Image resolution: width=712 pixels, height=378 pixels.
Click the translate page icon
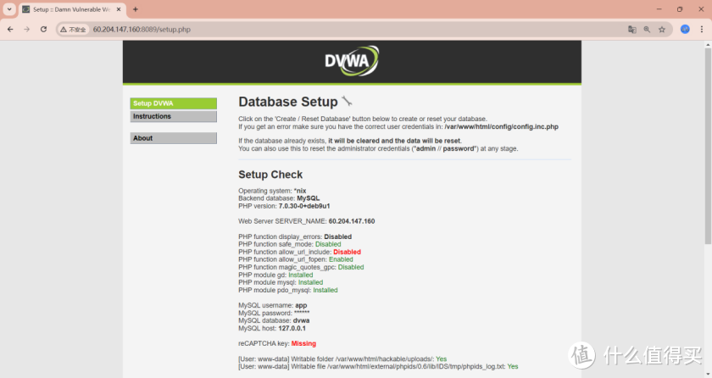tap(631, 29)
